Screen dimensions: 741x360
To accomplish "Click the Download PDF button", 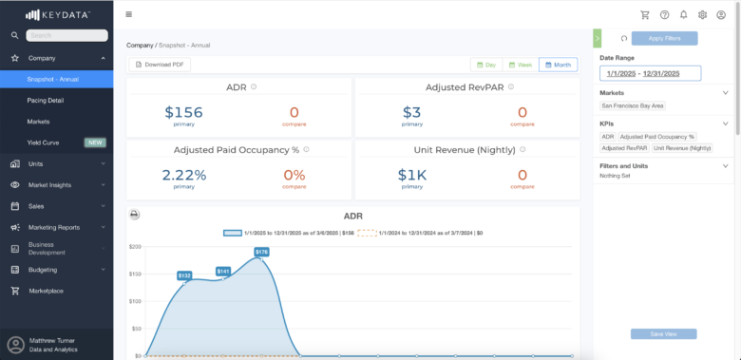I will pos(160,65).
